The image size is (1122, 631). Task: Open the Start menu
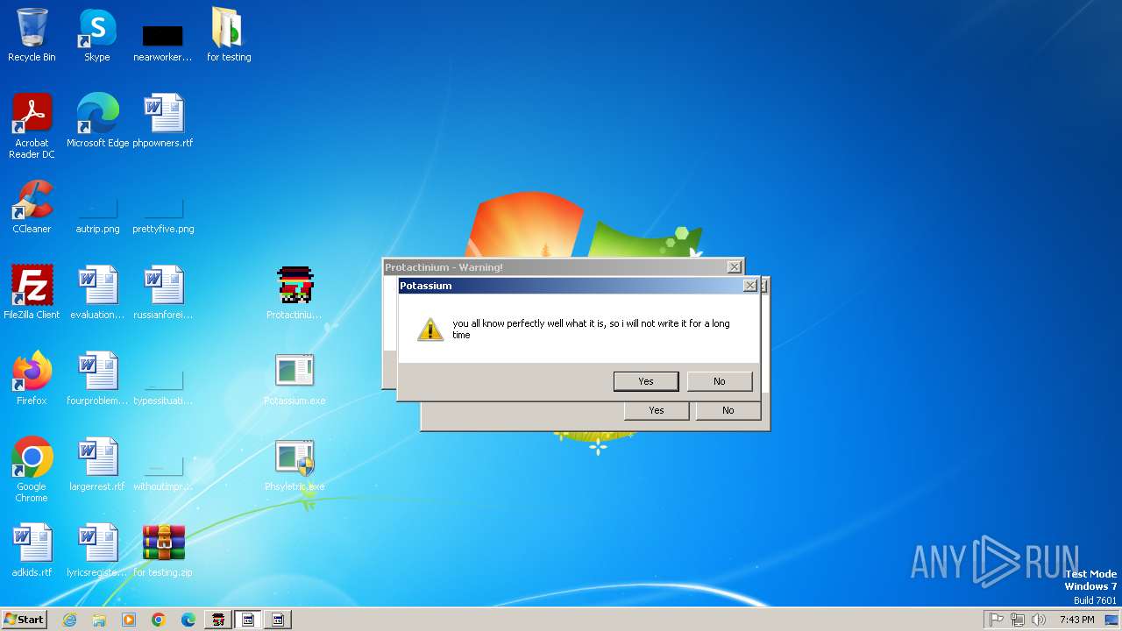24,619
